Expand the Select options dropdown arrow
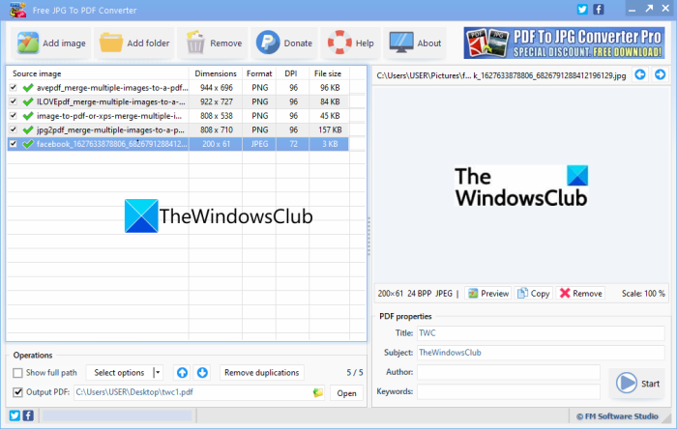 [x=158, y=373]
